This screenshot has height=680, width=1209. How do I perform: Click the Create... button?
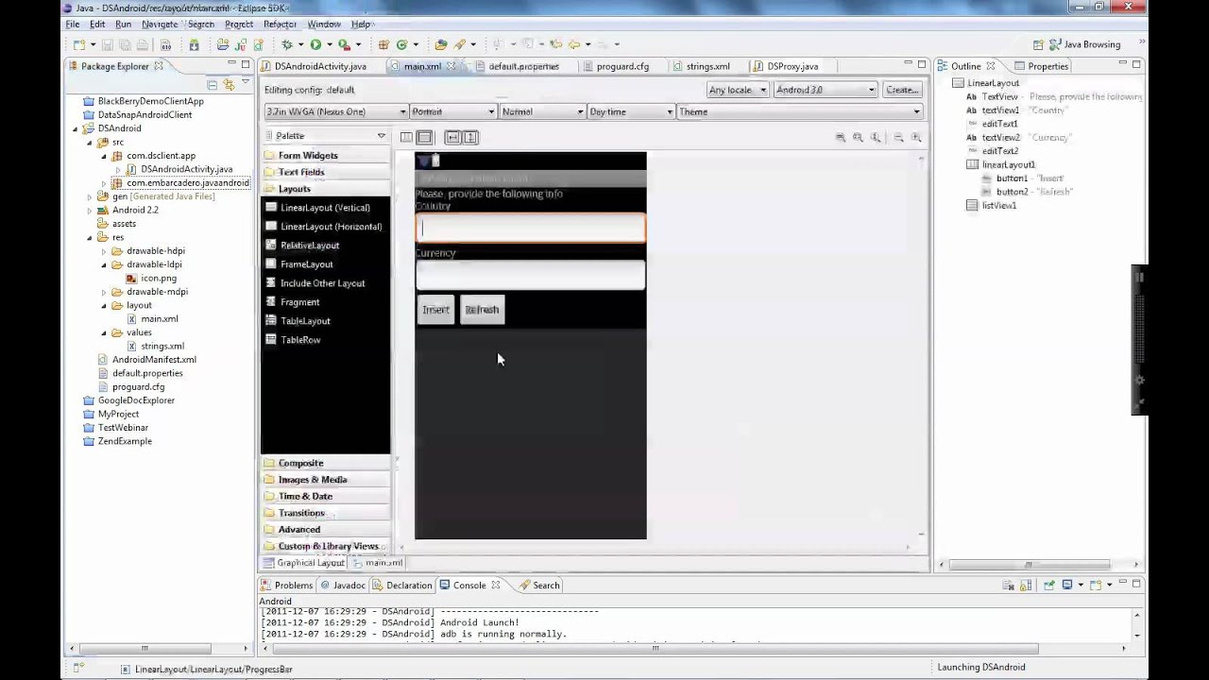[x=902, y=90]
